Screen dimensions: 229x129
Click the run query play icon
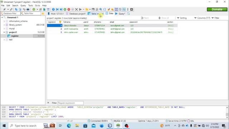[80, 9]
